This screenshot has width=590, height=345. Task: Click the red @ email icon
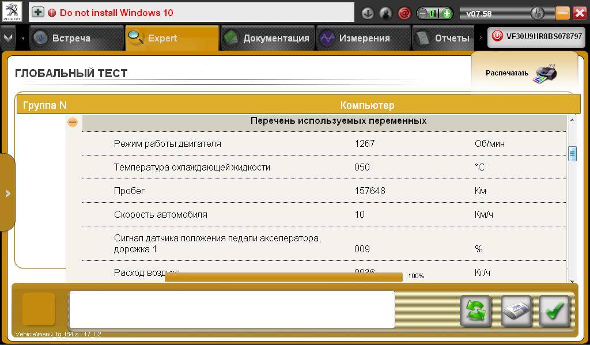(x=404, y=12)
